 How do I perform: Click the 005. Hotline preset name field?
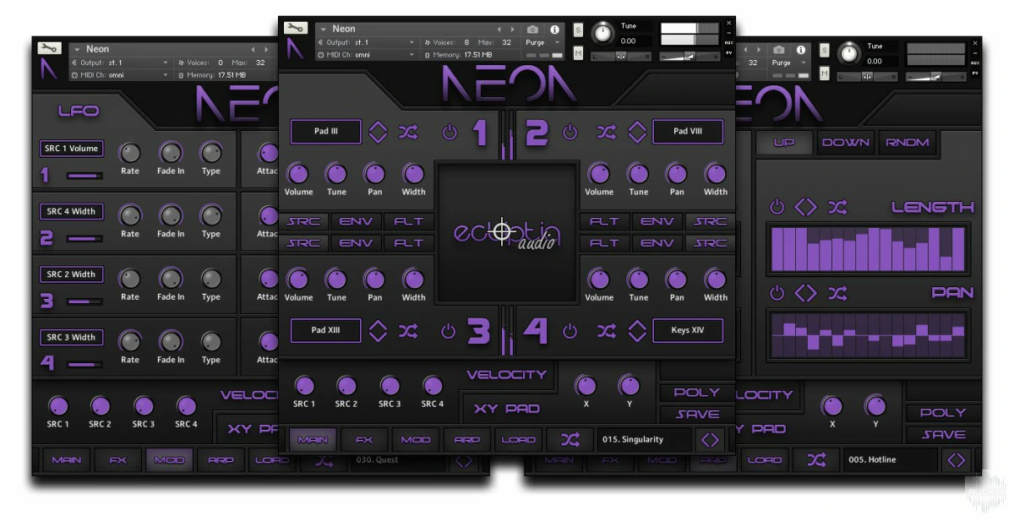pyautogui.click(x=890, y=460)
